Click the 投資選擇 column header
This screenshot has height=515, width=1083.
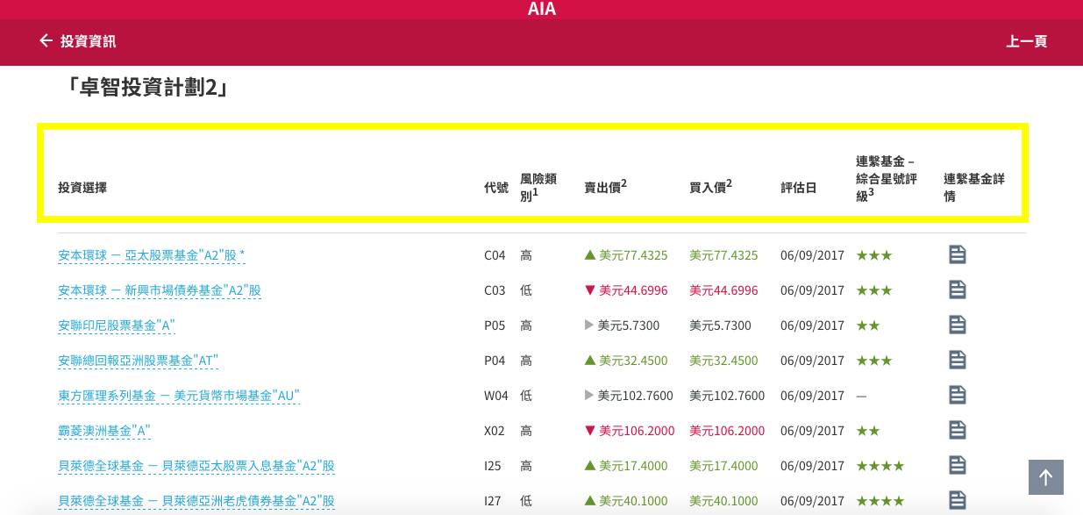[x=82, y=187]
